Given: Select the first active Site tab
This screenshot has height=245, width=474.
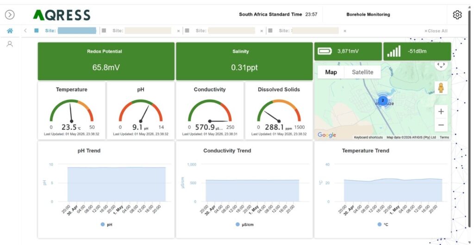Looking at the screenshot, I should (65, 31).
